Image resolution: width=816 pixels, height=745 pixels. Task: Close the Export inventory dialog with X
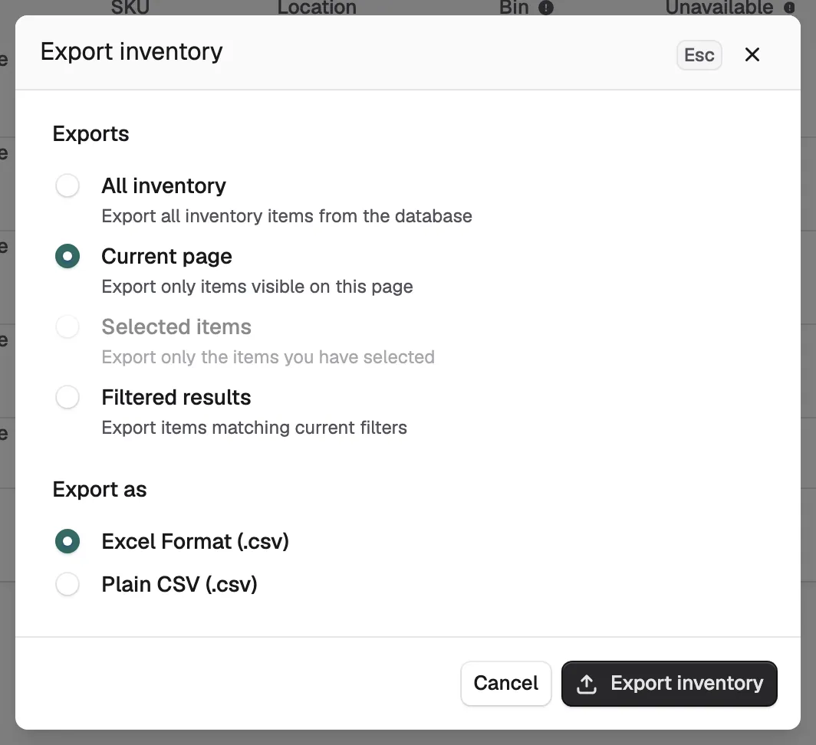point(752,54)
